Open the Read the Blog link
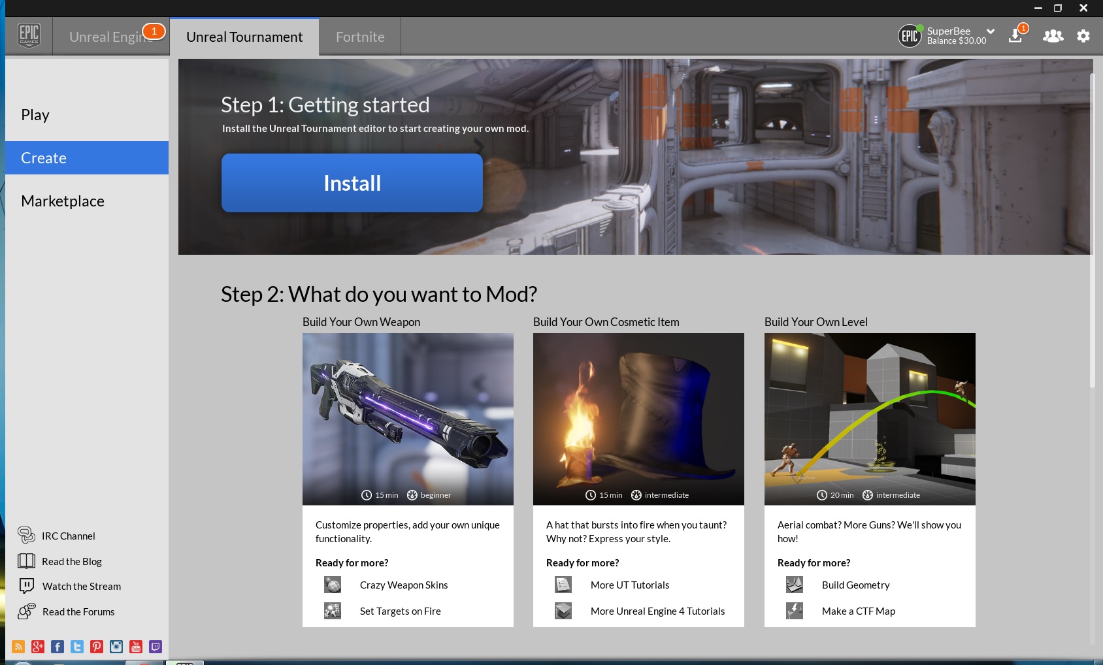 pyautogui.click(x=72, y=562)
